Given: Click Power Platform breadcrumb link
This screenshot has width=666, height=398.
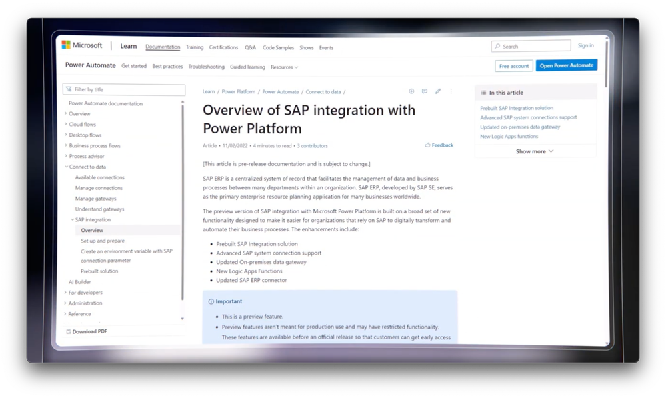Looking at the screenshot, I should click(x=238, y=91).
